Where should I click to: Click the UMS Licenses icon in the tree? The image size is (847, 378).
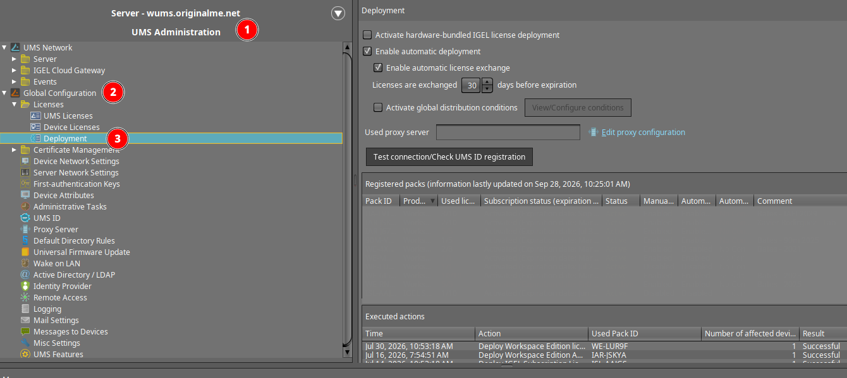[x=35, y=116]
